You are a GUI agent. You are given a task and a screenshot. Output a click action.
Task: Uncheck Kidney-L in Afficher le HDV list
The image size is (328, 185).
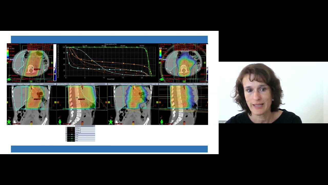click(66, 128)
